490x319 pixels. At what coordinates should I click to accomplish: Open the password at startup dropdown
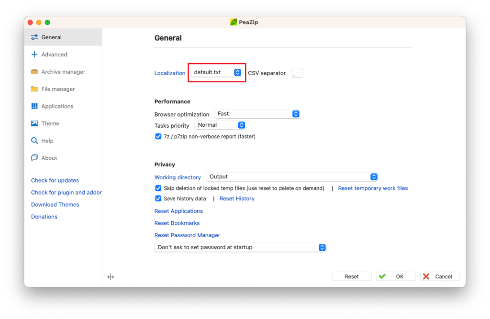[240, 247]
